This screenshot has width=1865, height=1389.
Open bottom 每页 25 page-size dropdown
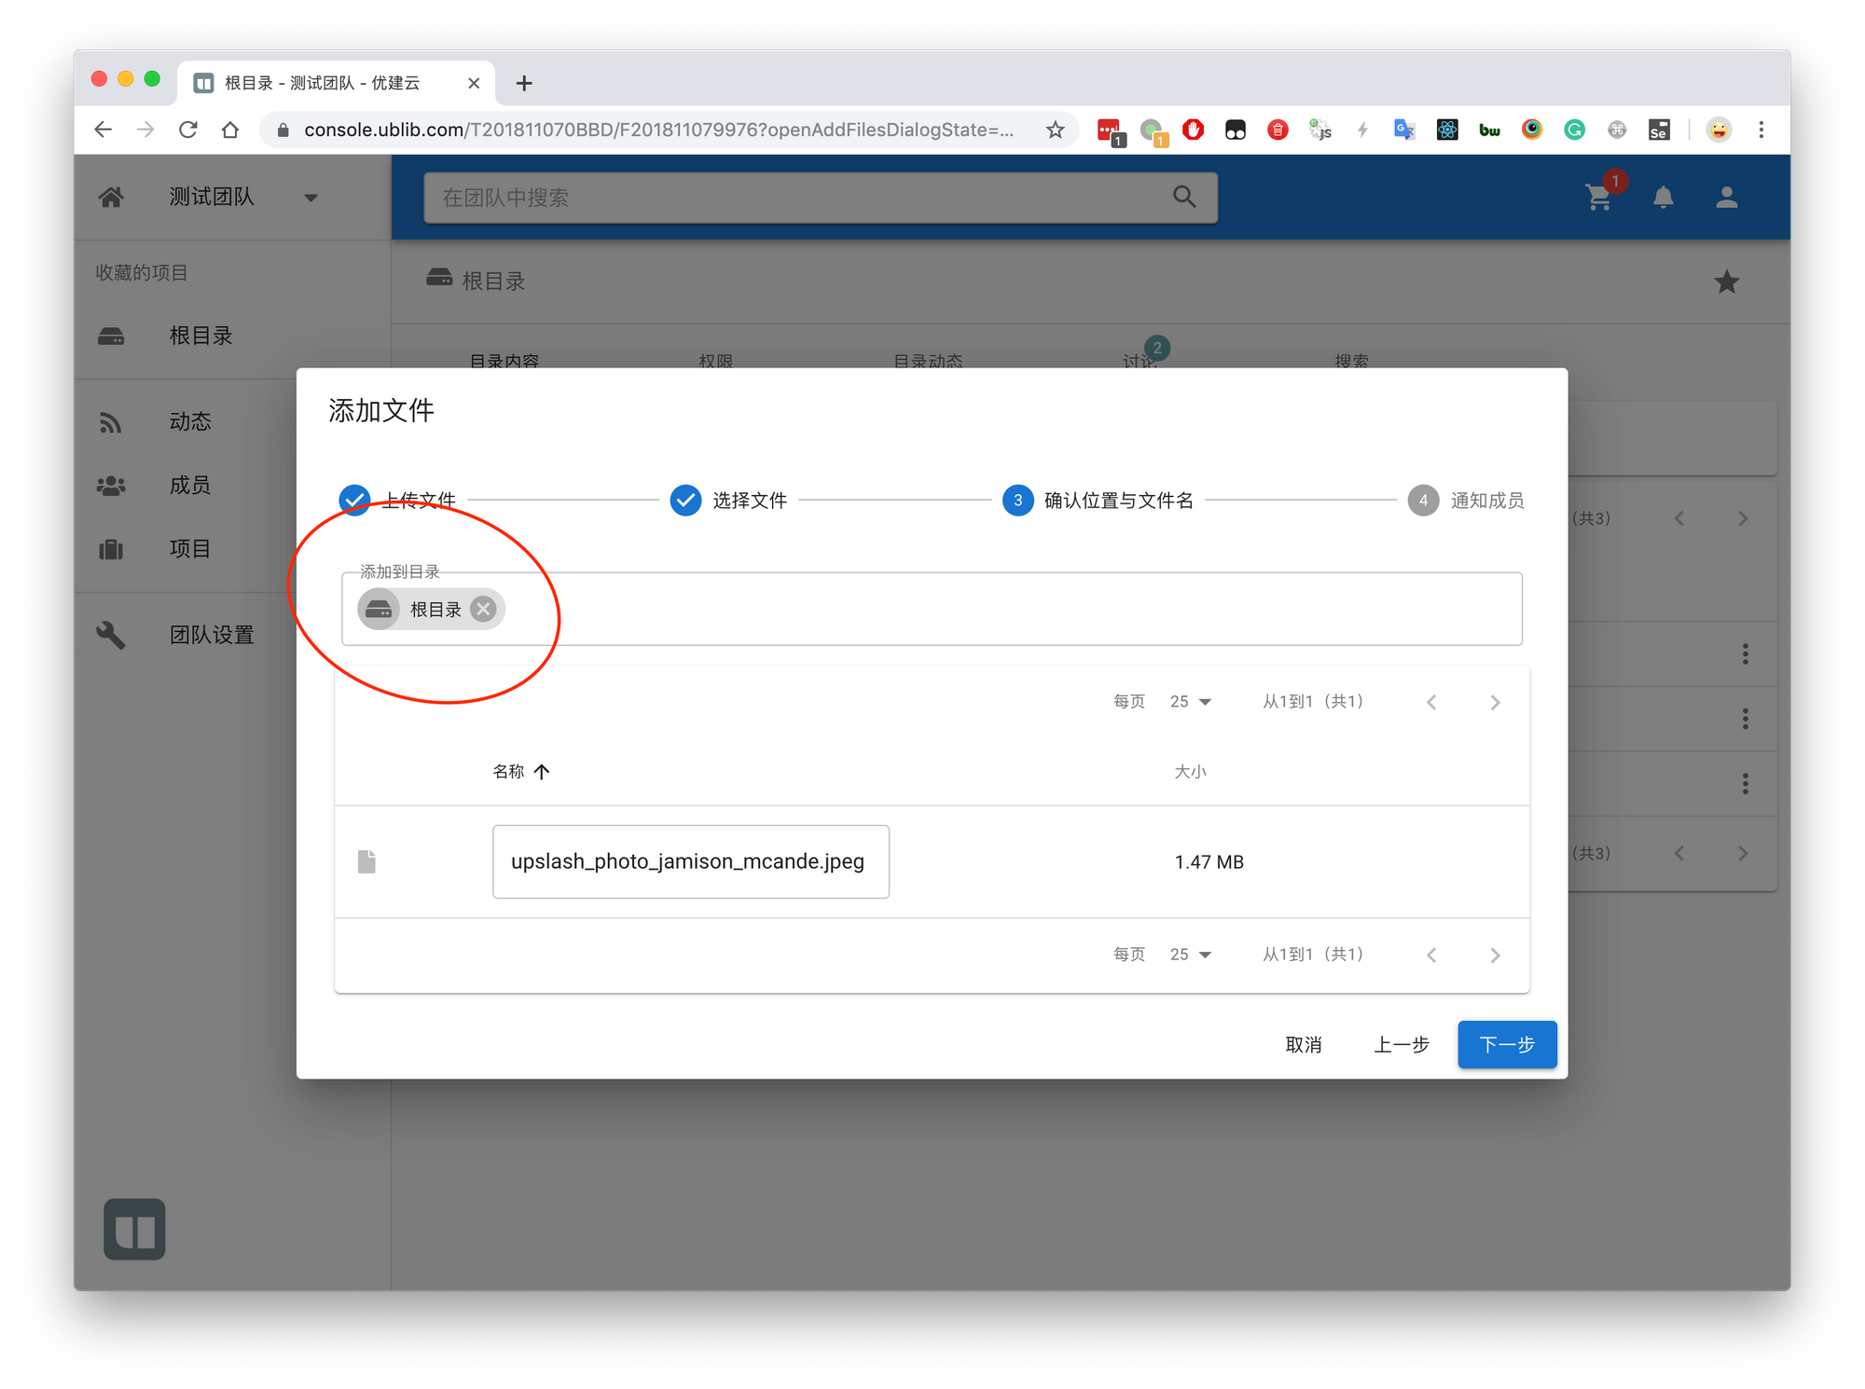(x=1191, y=955)
